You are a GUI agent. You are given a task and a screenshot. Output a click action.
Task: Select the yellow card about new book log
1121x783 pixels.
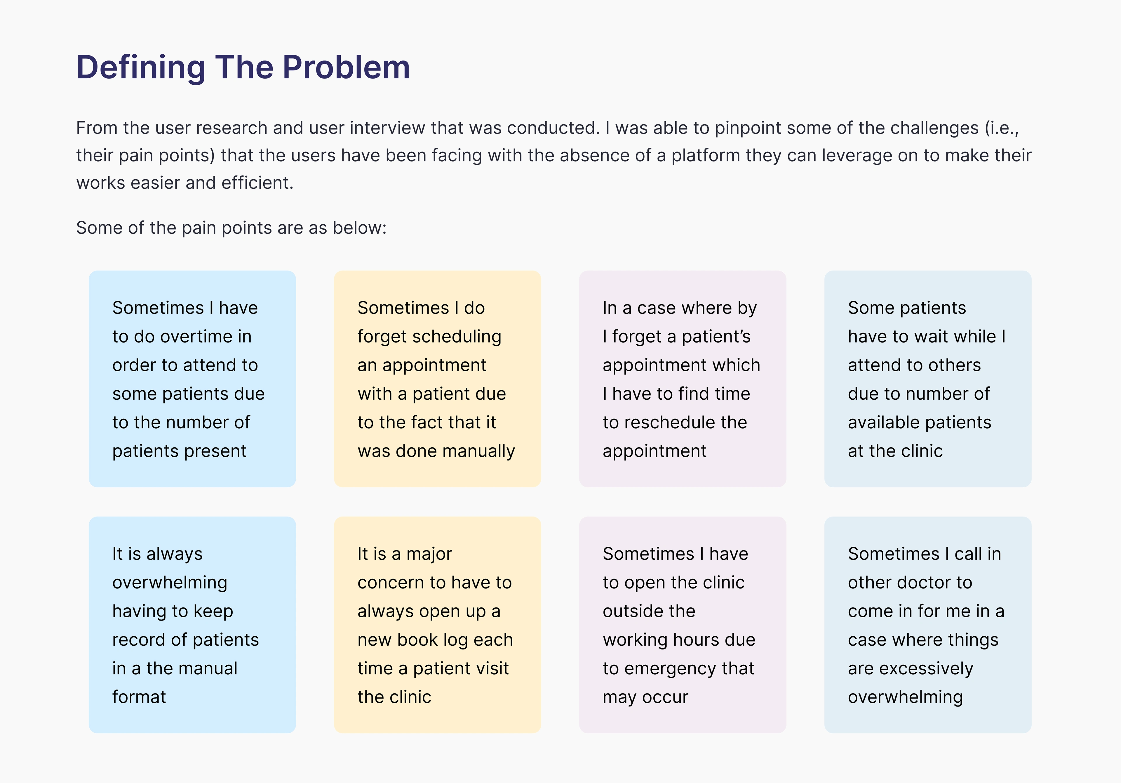click(x=437, y=625)
